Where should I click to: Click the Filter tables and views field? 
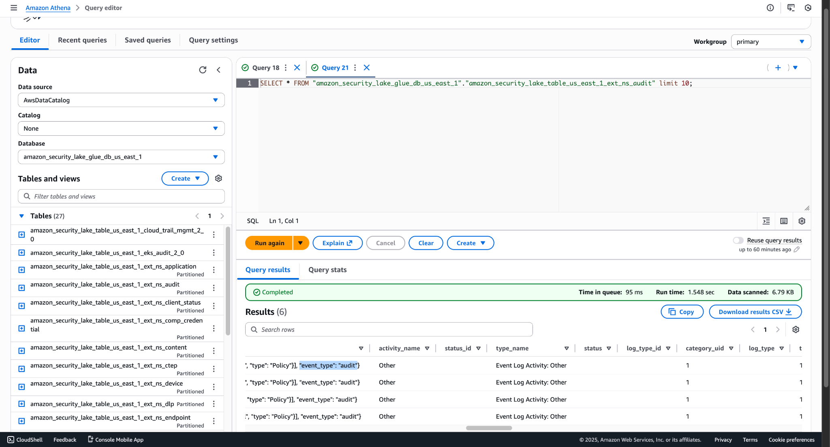pyautogui.click(x=121, y=197)
